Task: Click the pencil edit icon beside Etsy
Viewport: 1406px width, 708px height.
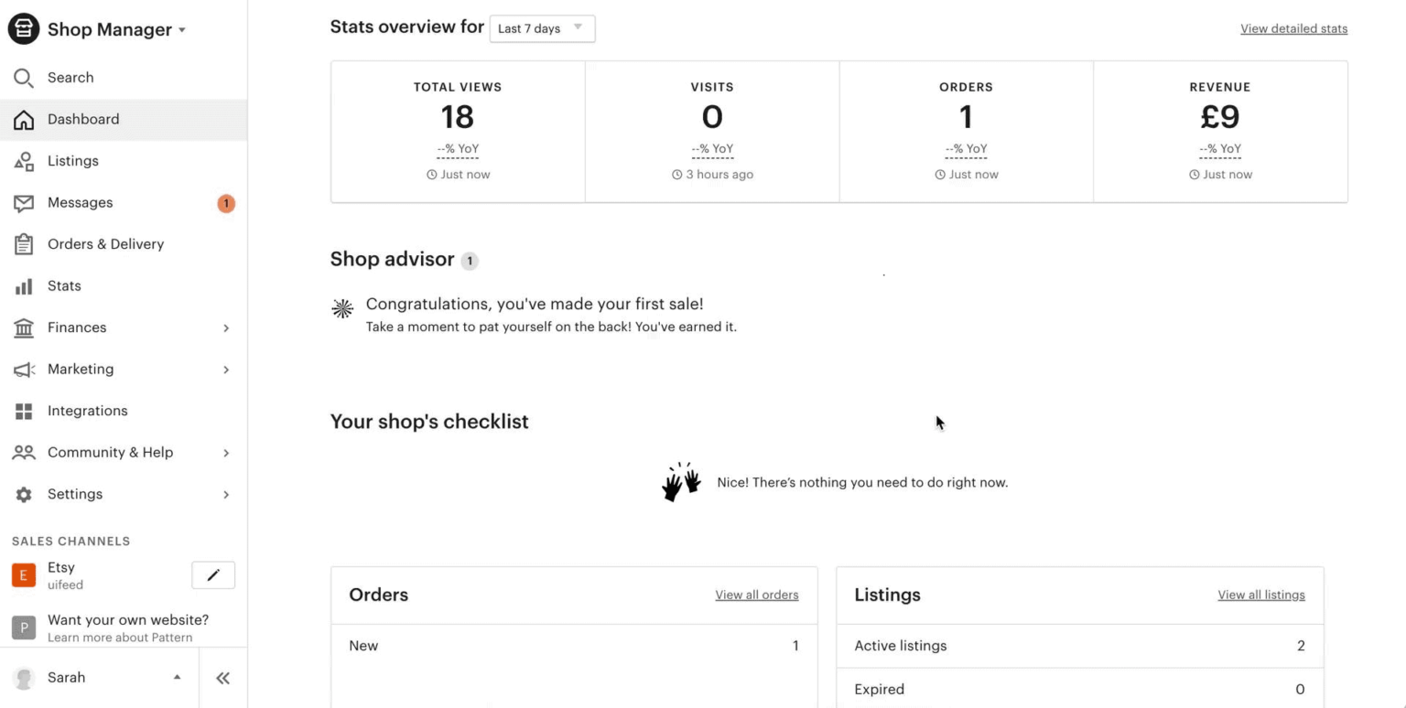Action: pyautogui.click(x=213, y=575)
